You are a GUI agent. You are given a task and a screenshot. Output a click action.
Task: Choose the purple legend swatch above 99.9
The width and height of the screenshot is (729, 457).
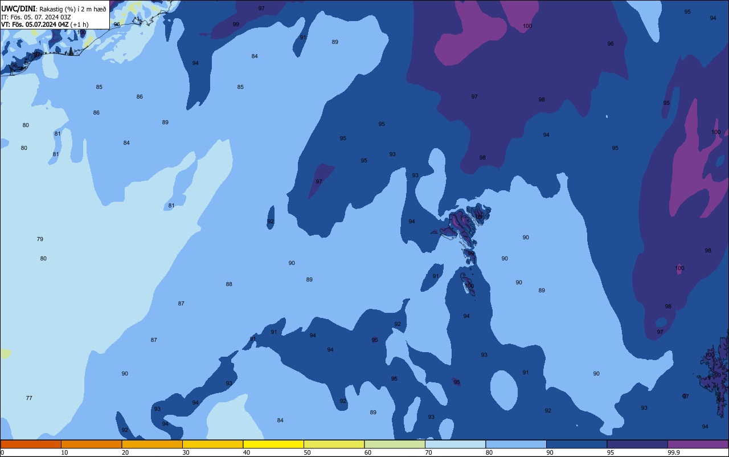pyautogui.click(x=698, y=444)
